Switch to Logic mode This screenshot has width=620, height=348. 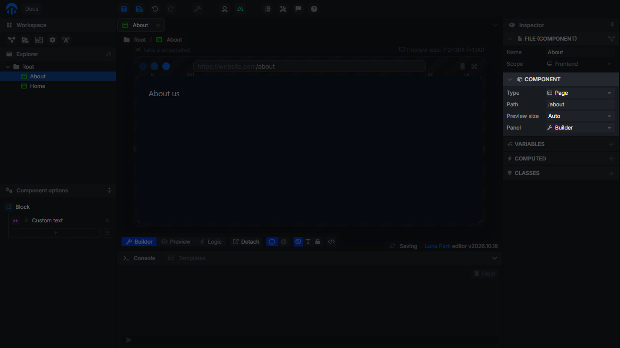[x=211, y=242]
